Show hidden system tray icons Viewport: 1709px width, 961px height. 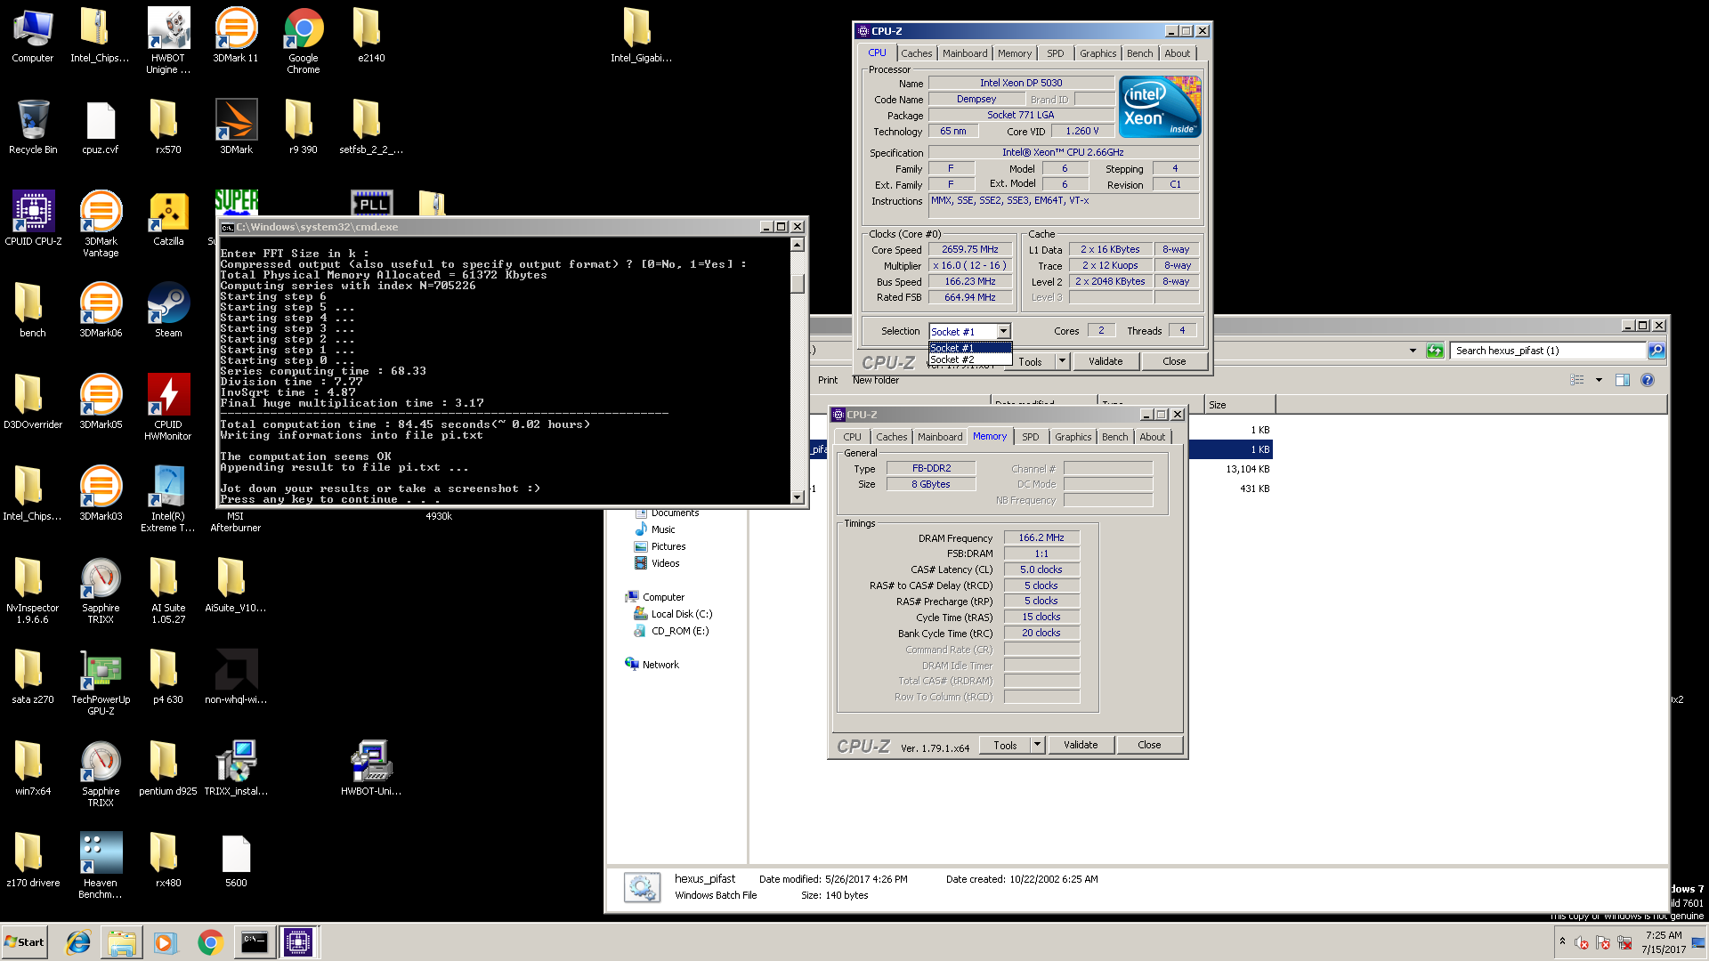[1562, 941]
